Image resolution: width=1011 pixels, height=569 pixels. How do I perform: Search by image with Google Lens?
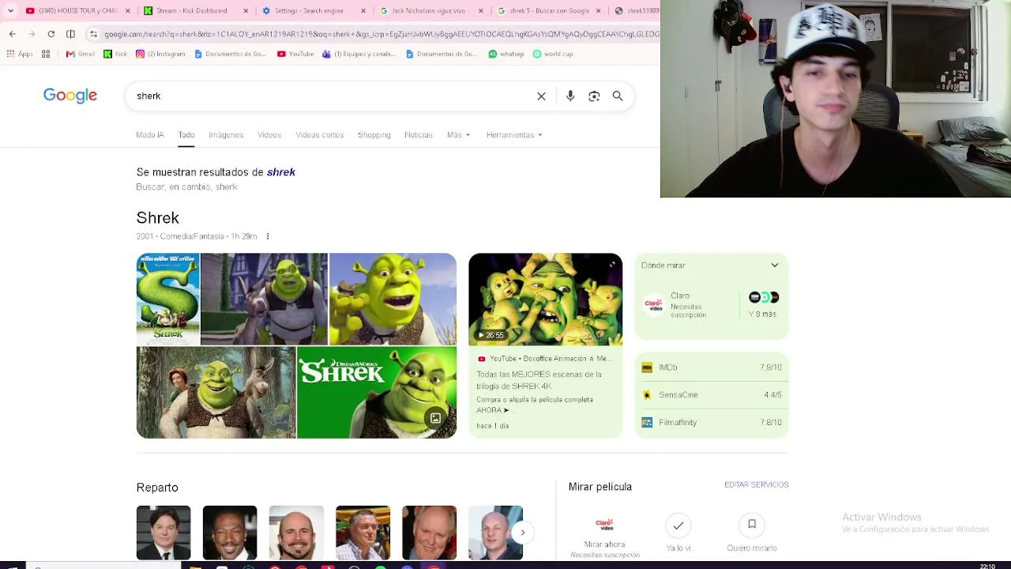coord(594,96)
